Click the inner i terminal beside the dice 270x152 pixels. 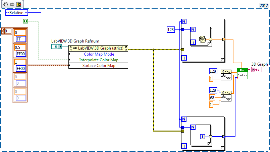tap(193, 42)
